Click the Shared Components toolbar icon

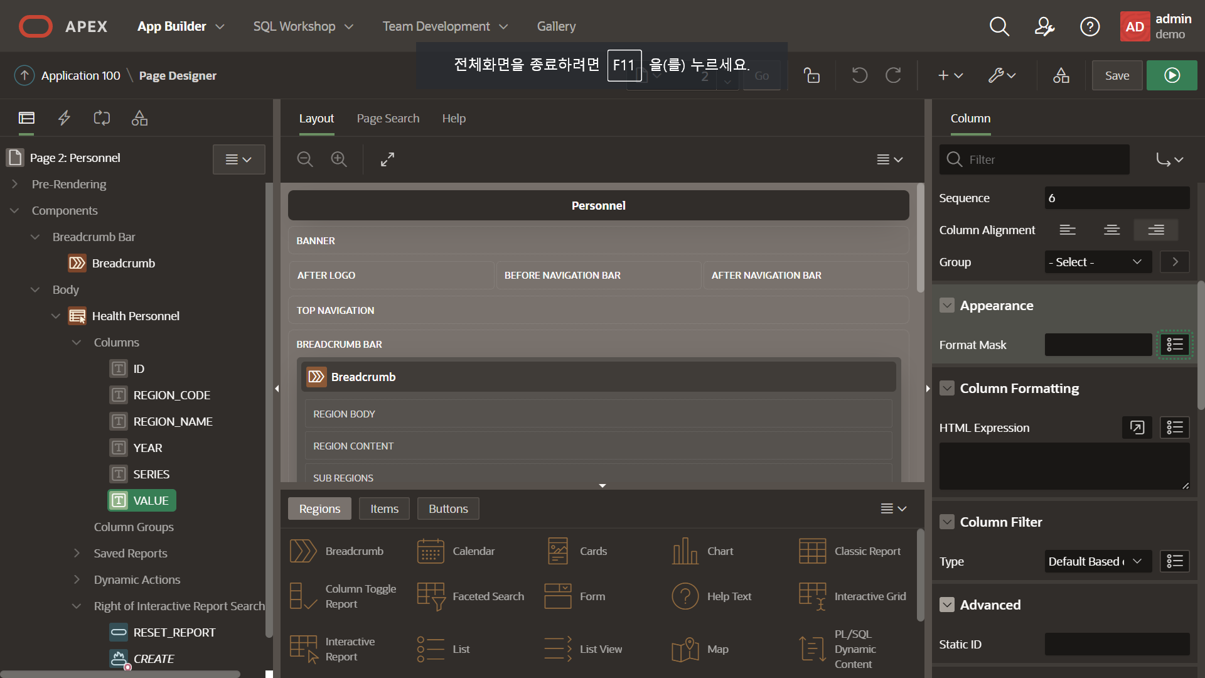click(1061, 75)
